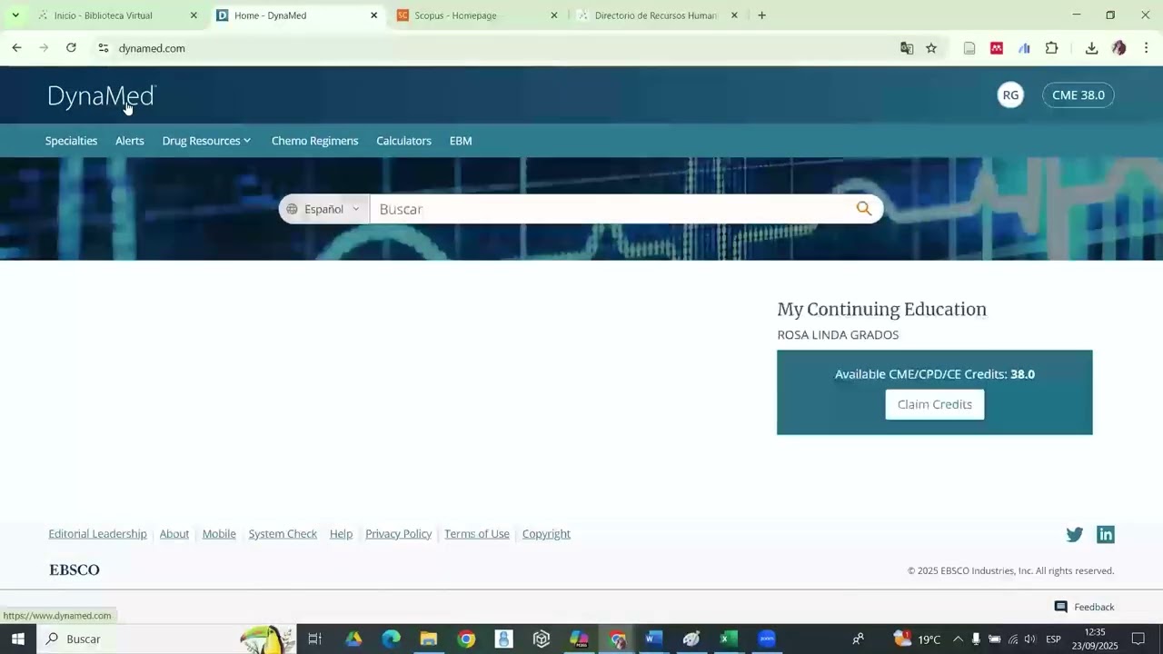The height and width of the screenshot is (654, 1163).
Task: Click the CME 38.0 button
Action: click(x=1079, y=95)
